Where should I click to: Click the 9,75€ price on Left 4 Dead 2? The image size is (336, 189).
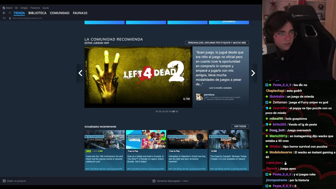186,99
